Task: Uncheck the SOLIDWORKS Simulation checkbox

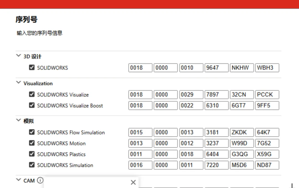Action: click(x=32, y=165)
